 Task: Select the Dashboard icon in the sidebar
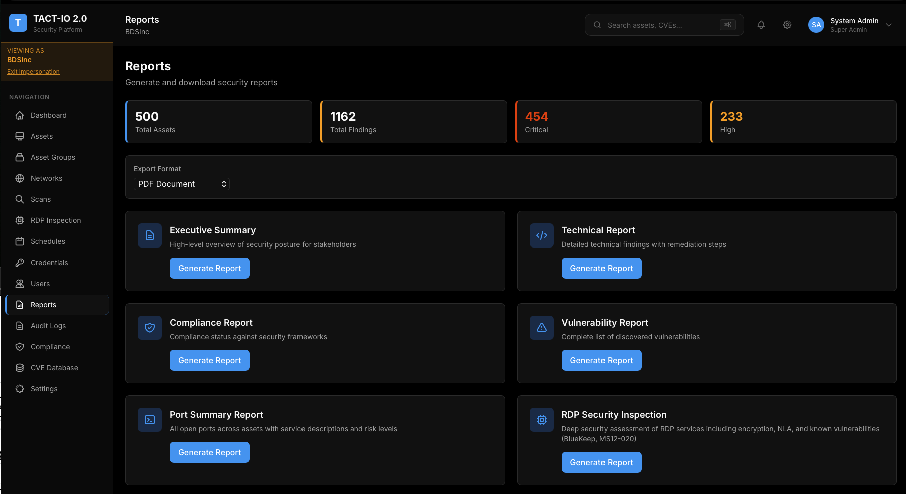pyautogui.click(x=19, y=115)
